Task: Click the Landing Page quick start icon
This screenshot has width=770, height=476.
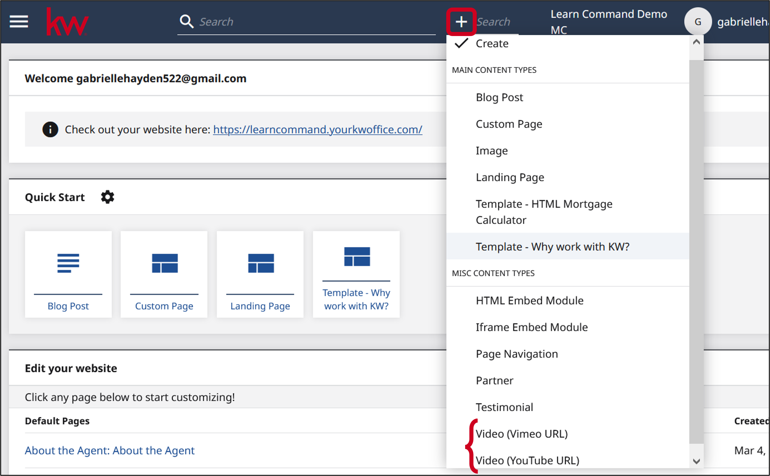Action: pos(261,263)
